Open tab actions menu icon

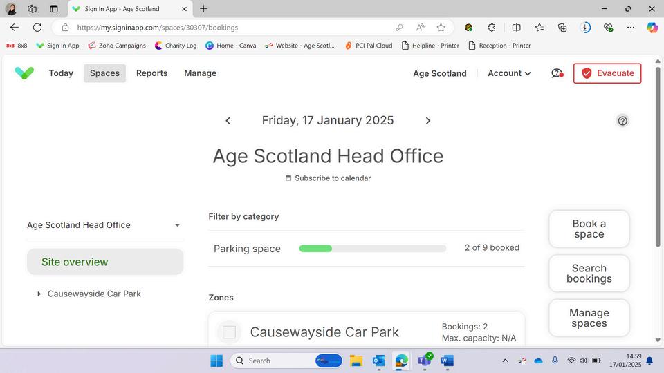tap(54, 8)
